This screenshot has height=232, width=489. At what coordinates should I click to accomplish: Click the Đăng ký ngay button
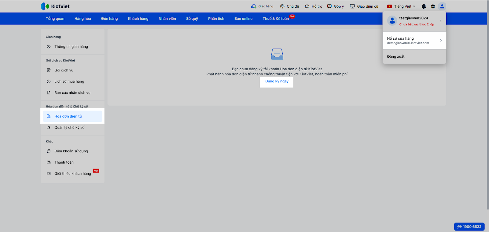pyautogui.click(x=277, y=82)
